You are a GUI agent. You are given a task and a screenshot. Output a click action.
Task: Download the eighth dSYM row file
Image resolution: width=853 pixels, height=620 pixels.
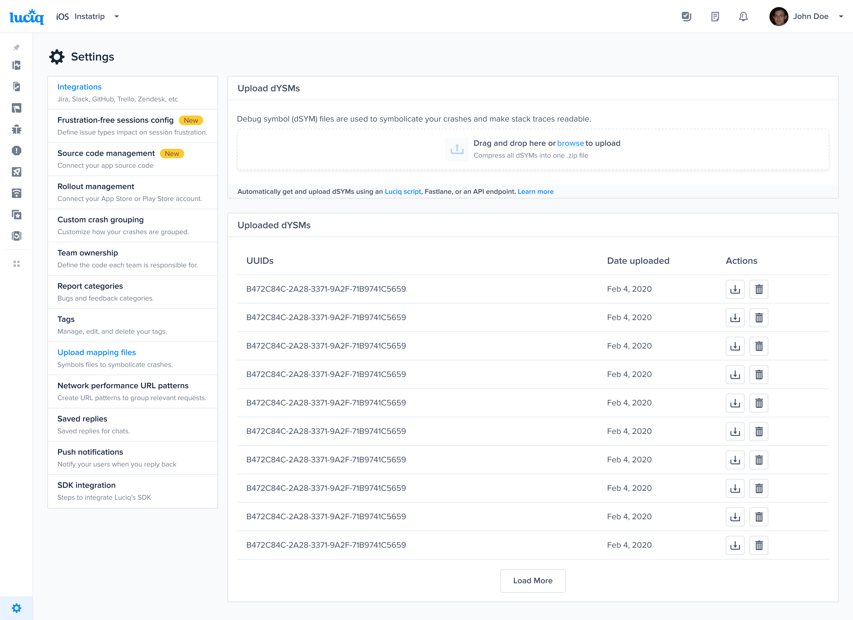[735, 488]
